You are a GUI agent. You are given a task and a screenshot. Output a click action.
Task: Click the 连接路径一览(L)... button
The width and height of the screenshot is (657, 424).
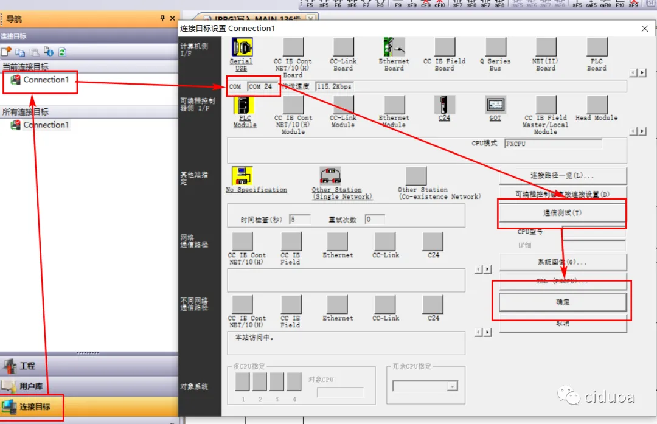coord(563,176)
